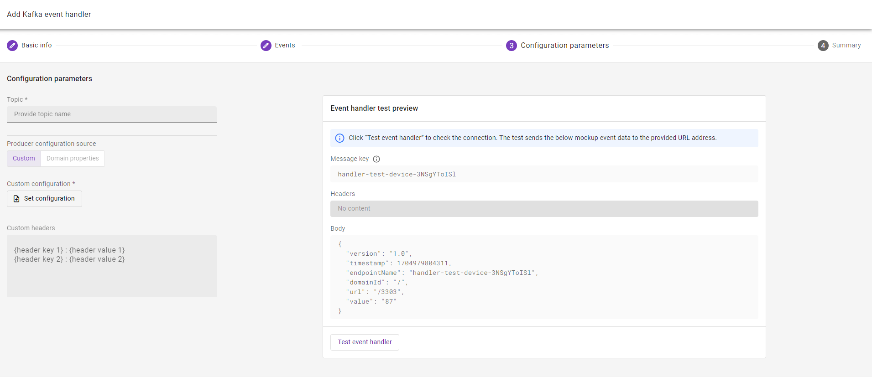The image size is (872, 377).
Task: Click the "timestamp" line in Body
Action: pos(399,263)
